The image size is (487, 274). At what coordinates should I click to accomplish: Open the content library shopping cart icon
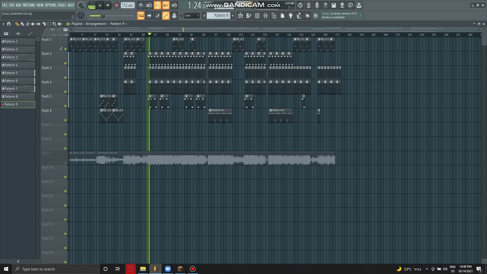pos(315,16)
